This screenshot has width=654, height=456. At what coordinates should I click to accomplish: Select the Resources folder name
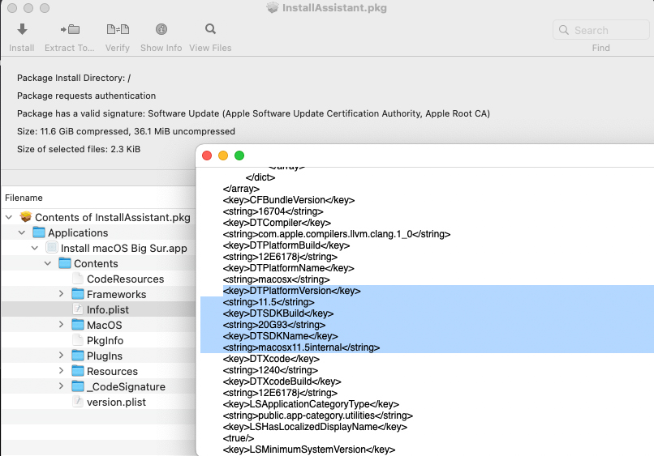point(112,371)
